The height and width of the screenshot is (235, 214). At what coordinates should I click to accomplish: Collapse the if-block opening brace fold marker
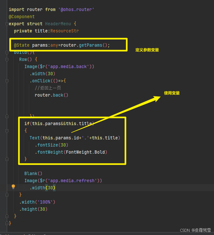(x=7, y=131)
